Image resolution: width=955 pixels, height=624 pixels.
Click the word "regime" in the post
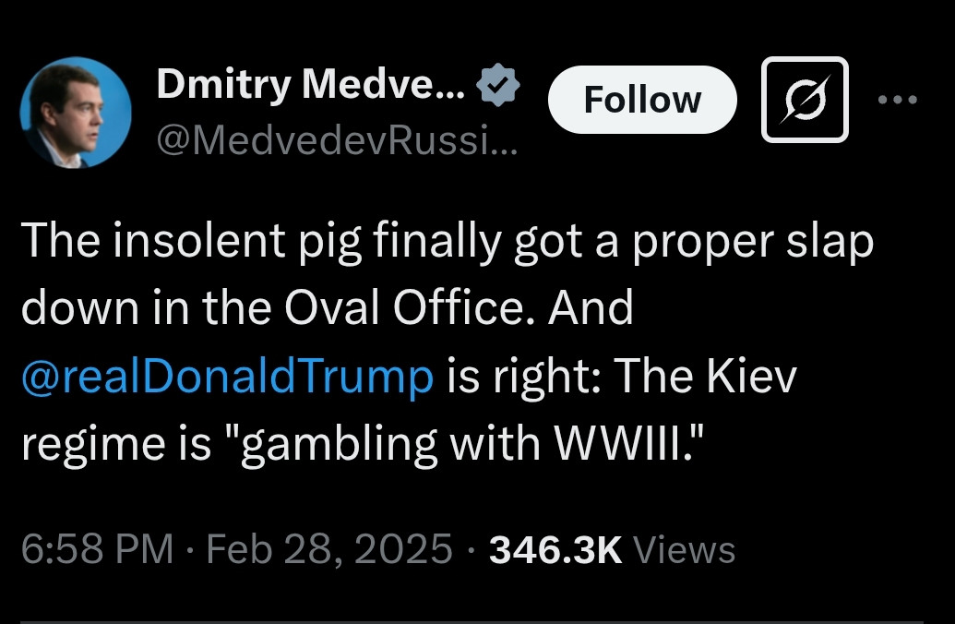pyautogui.click(x=81, y=445)
